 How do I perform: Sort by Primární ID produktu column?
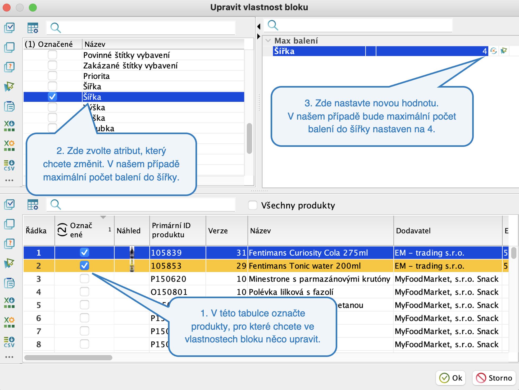(x=177, y=230)
